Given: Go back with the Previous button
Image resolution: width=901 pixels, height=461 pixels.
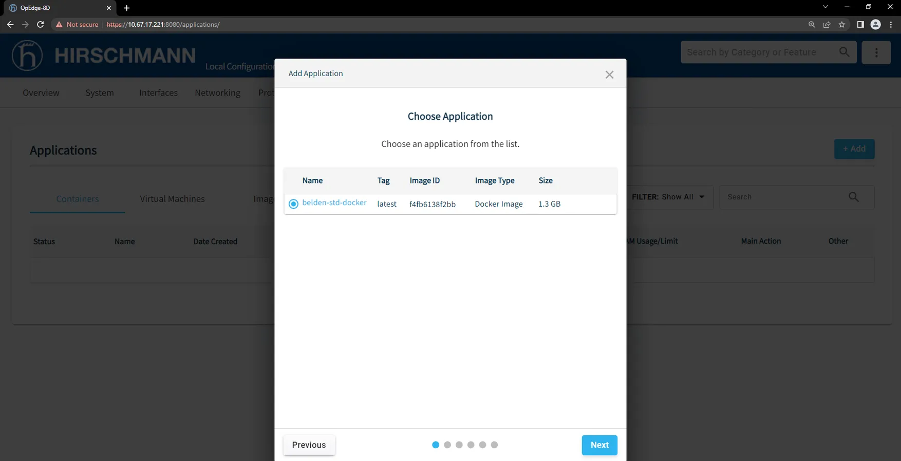Looking at the screenshot, I should click(x=309, y=445).
